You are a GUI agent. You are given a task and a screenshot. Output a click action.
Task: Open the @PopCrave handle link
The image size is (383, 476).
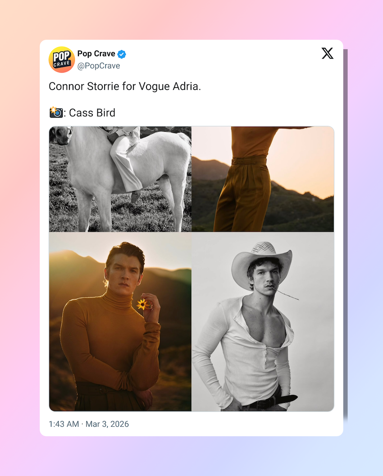click(99, 66)
